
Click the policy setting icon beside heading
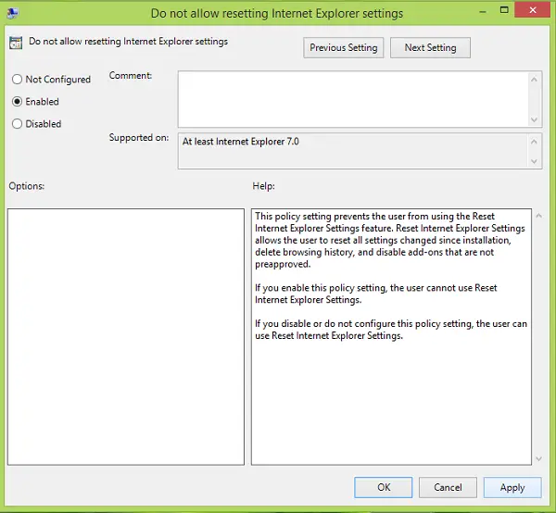pyautogui.click(x=16, y=43)
